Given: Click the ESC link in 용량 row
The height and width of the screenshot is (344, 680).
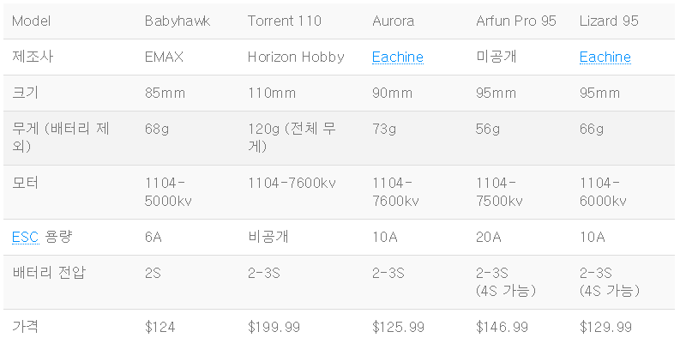Looking at the screenshot, I should [25, 238].
